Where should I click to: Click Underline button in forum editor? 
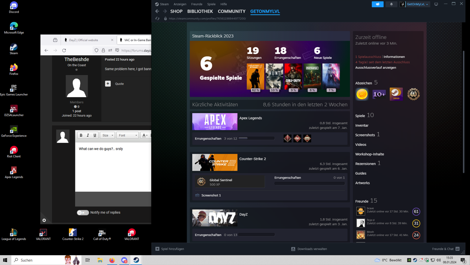point(95,136)
